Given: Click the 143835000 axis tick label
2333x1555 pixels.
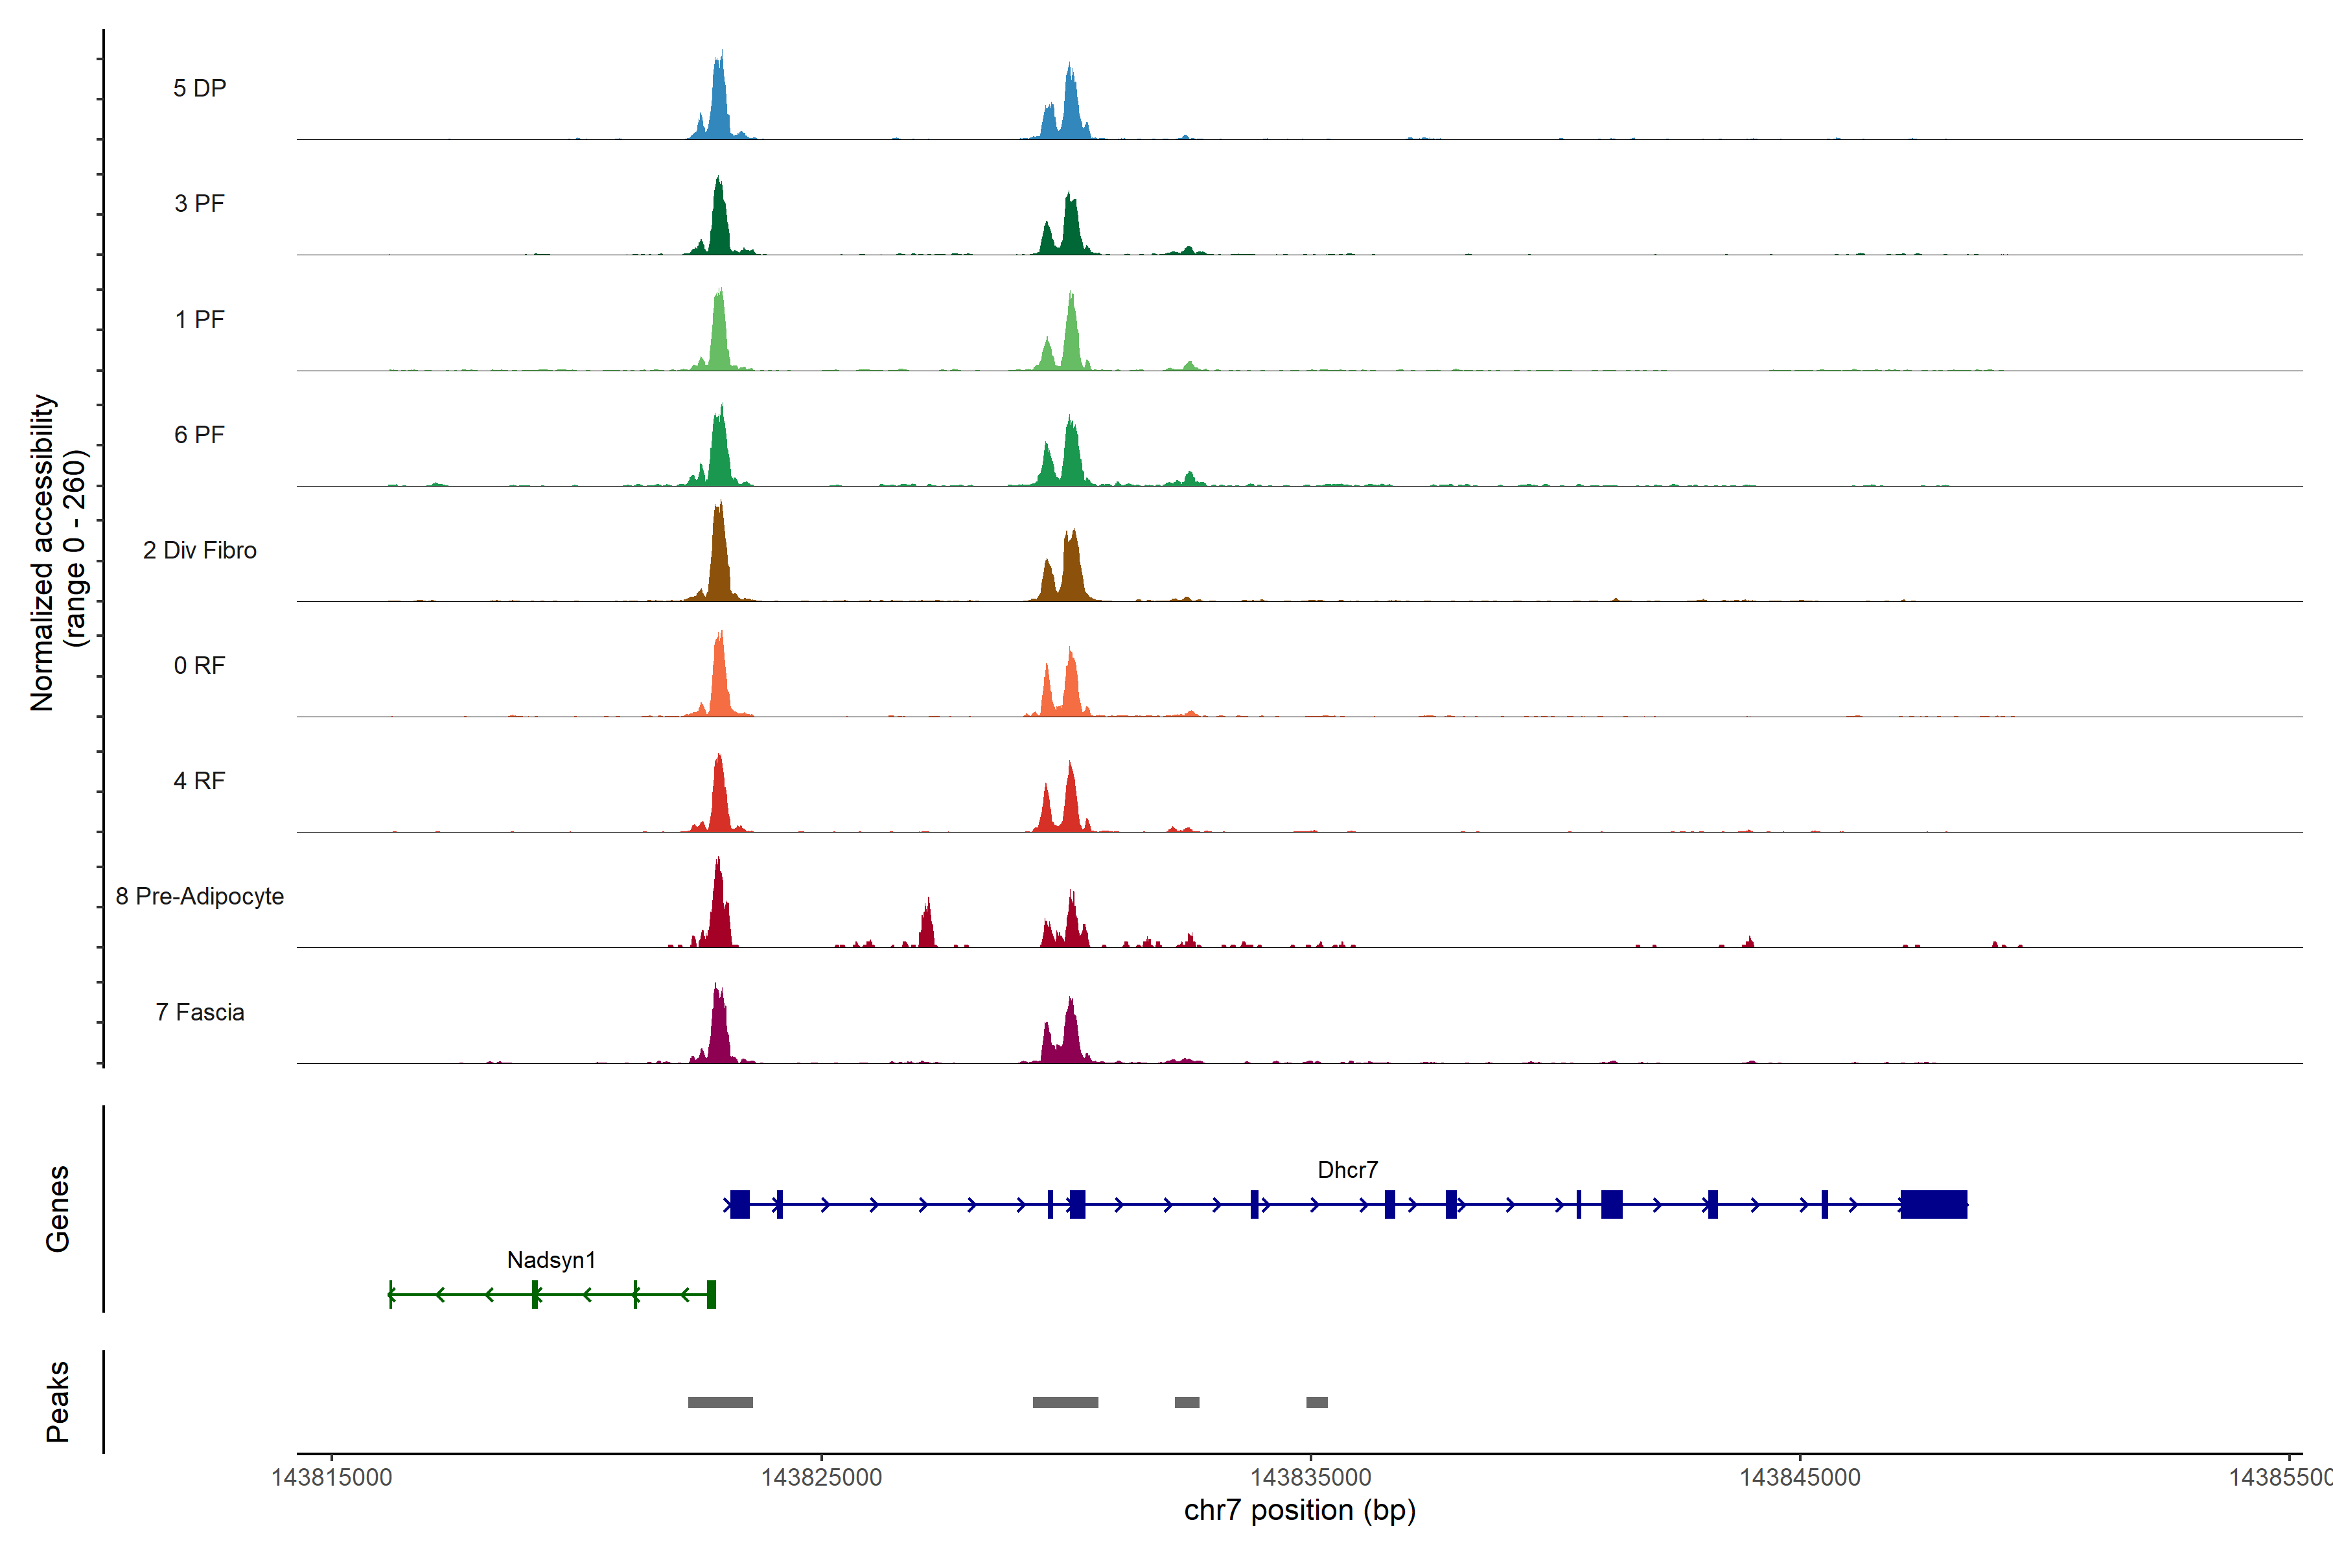Looking at the screenshot, I should point(1310,1478).
